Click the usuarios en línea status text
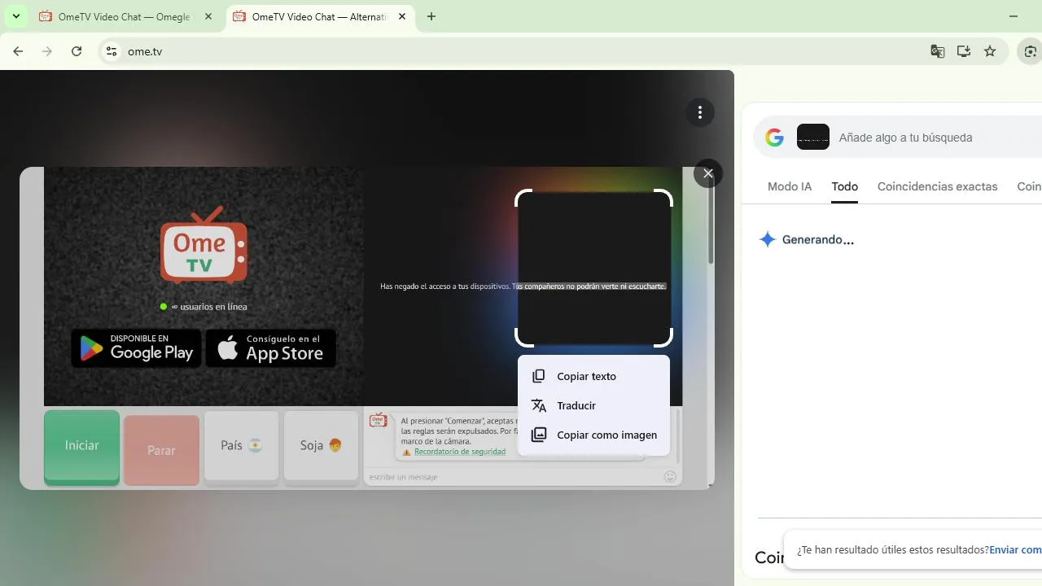Image resolution: width=1042 pixels, height=586 pixels. point(209,307)
